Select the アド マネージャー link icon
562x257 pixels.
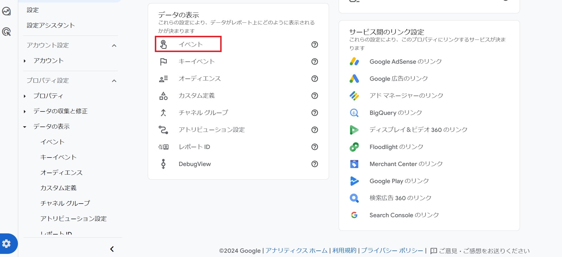point(354,96)
